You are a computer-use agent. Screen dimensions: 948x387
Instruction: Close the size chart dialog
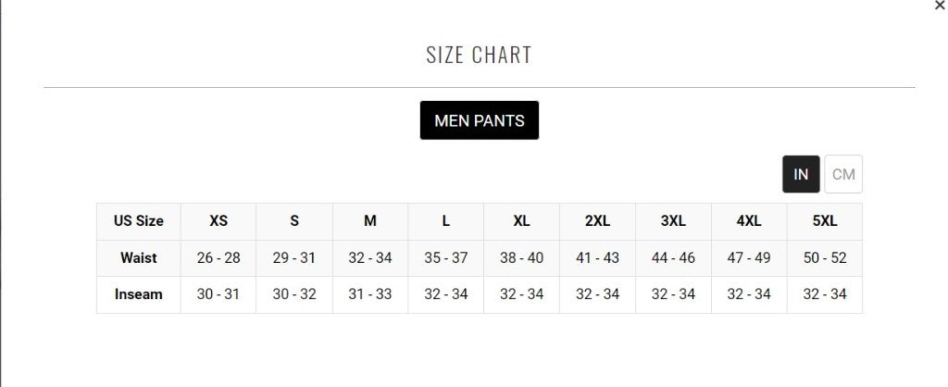[x=941, y=6]
